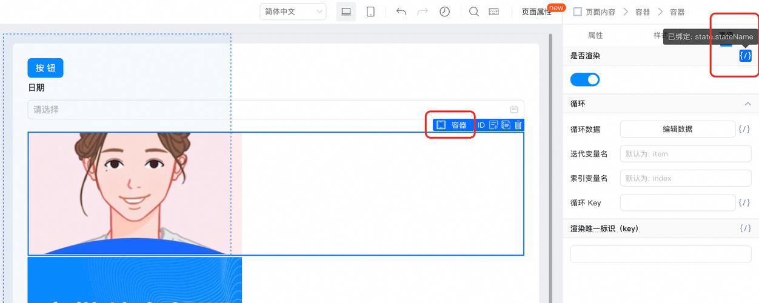The width and height of the screenshot is (759, 303).
Task: Switch to the 属性 tab
Action: click(595, 36)
